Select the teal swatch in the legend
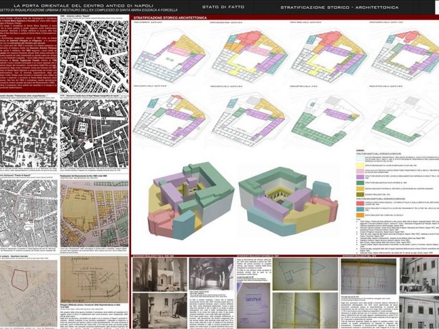 point(360,209)
